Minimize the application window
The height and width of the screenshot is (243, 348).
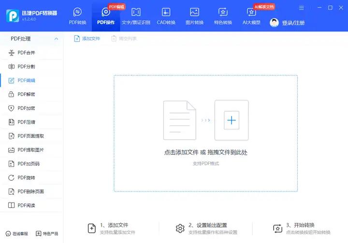click(x=319, y=8)
